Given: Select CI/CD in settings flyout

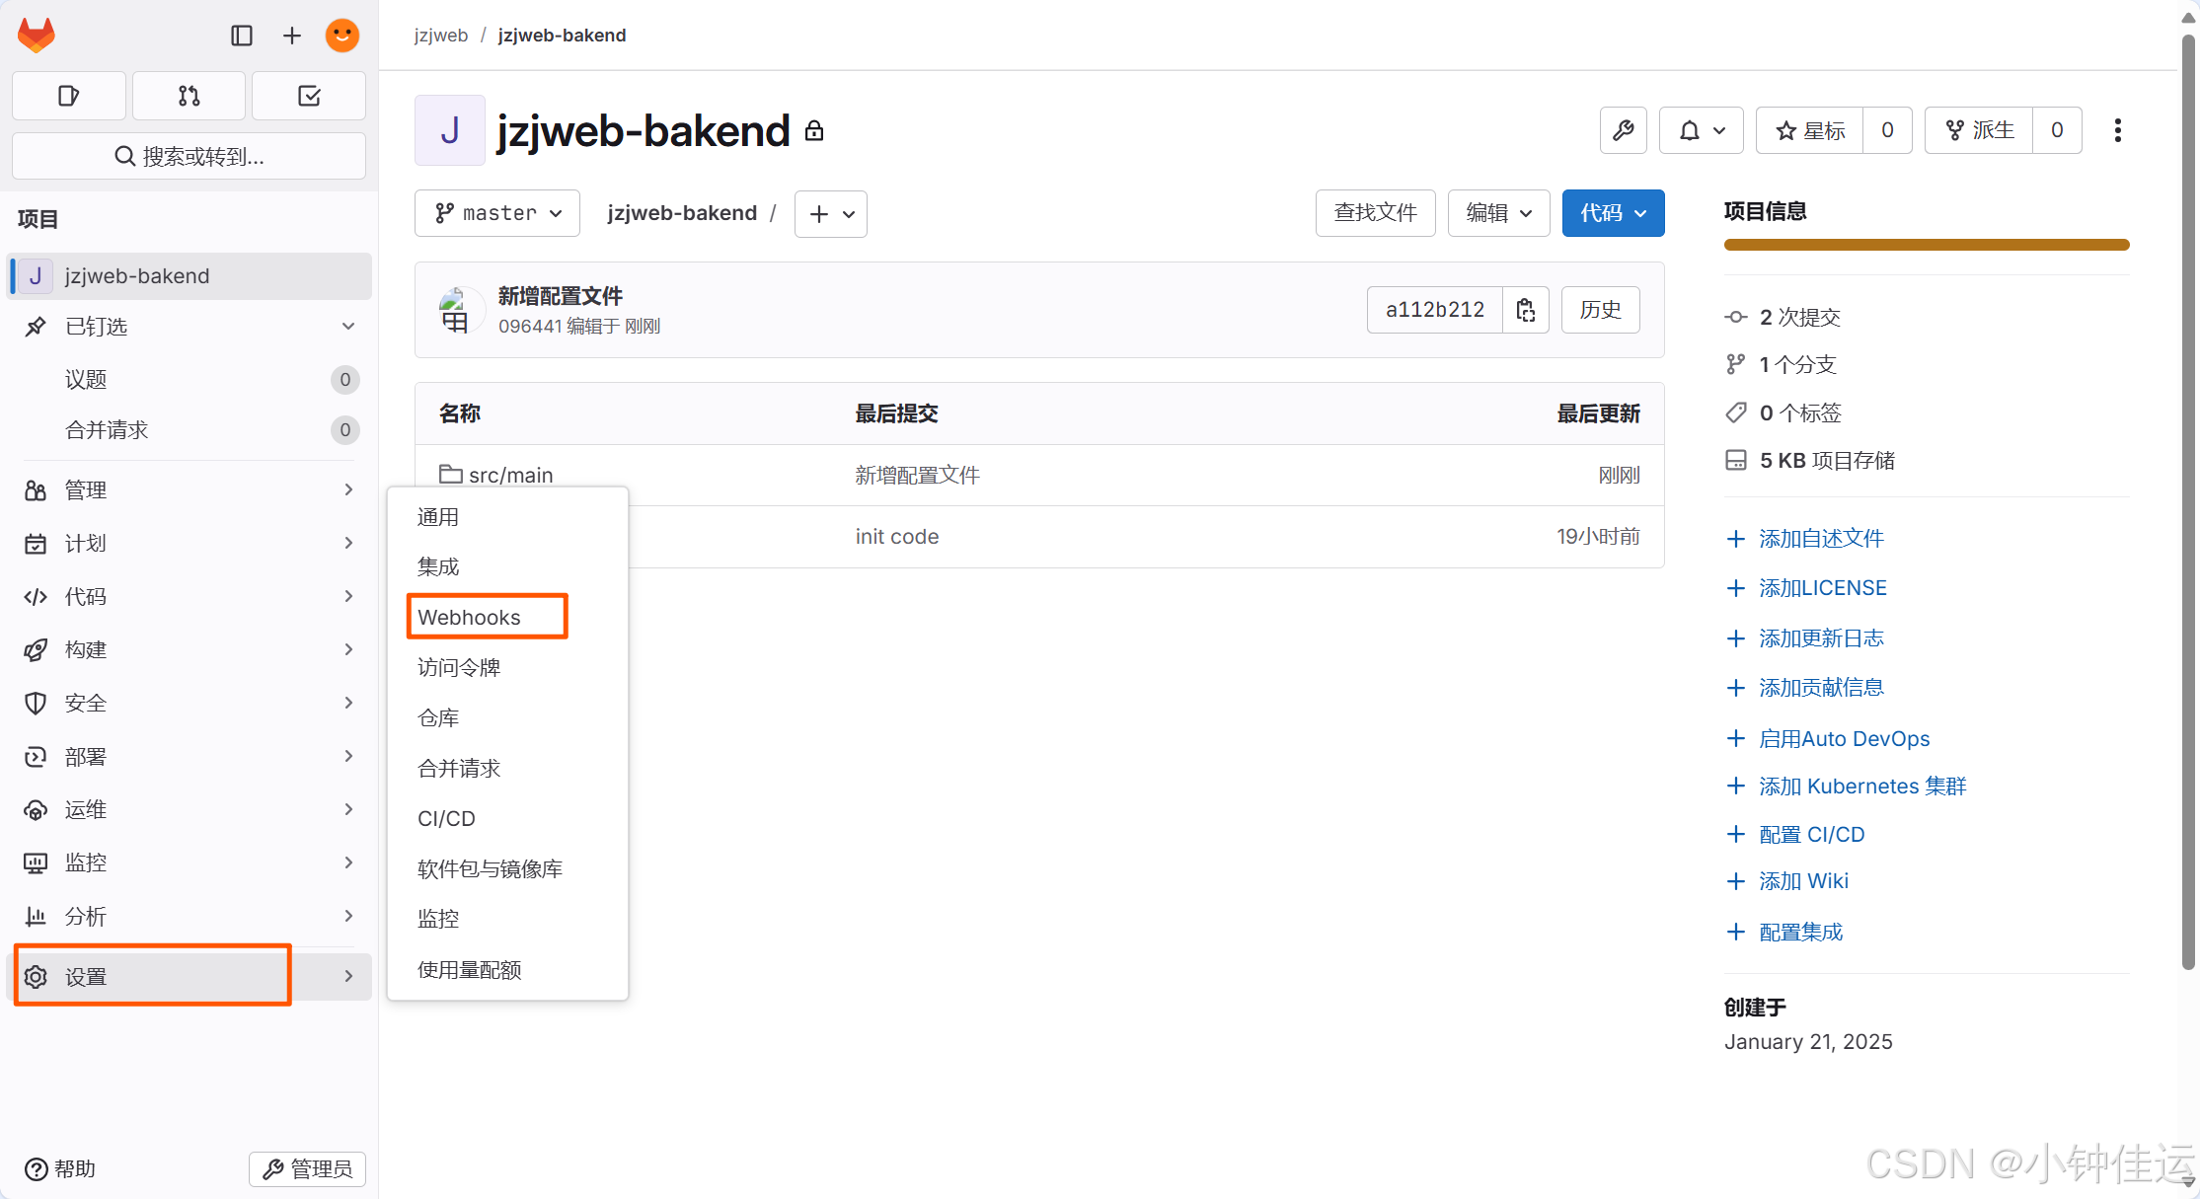Looking at the screenshot, I should pos(507,818).
